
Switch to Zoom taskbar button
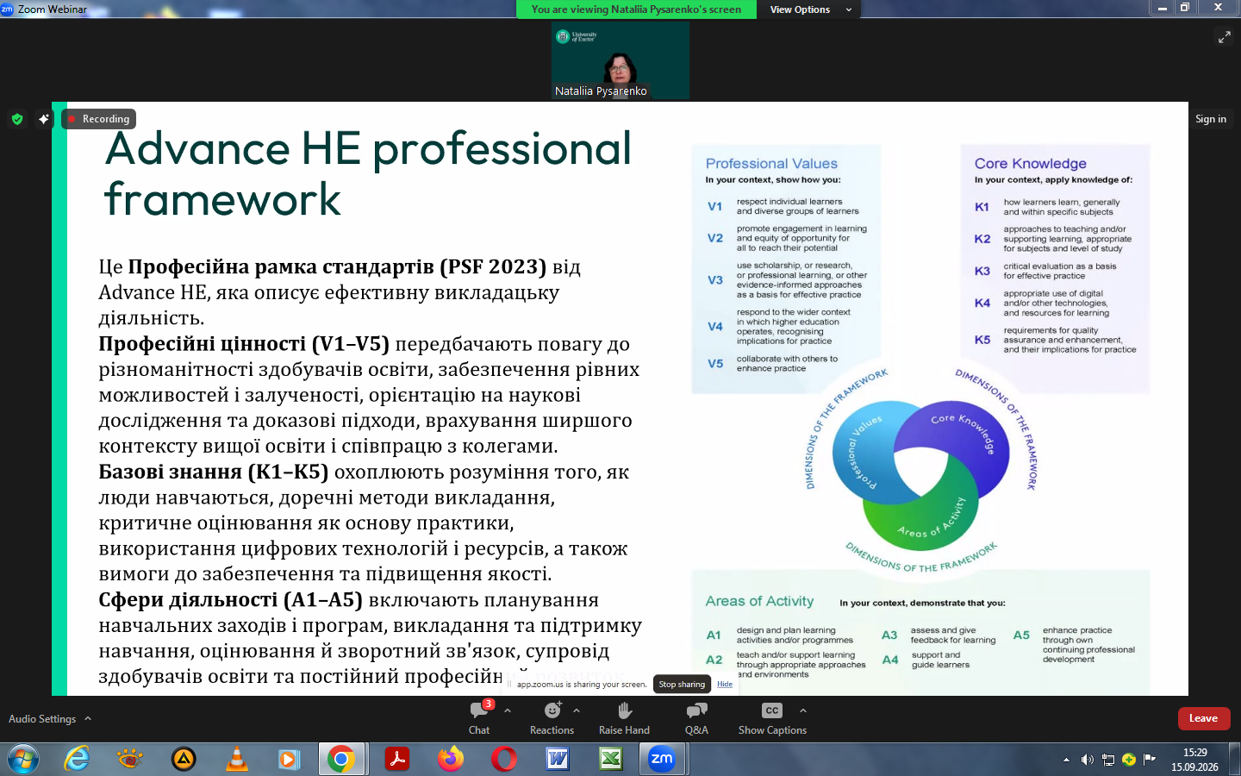coord(663,759)
